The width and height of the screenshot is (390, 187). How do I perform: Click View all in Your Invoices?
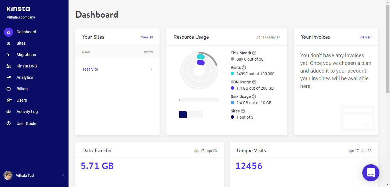click(x=365, y=37)
